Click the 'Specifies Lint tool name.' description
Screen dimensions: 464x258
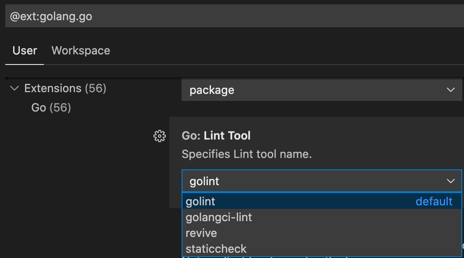246,154
